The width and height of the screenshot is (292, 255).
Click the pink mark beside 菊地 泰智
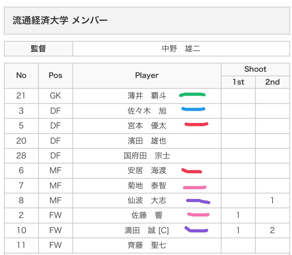[x=194, y=187]
